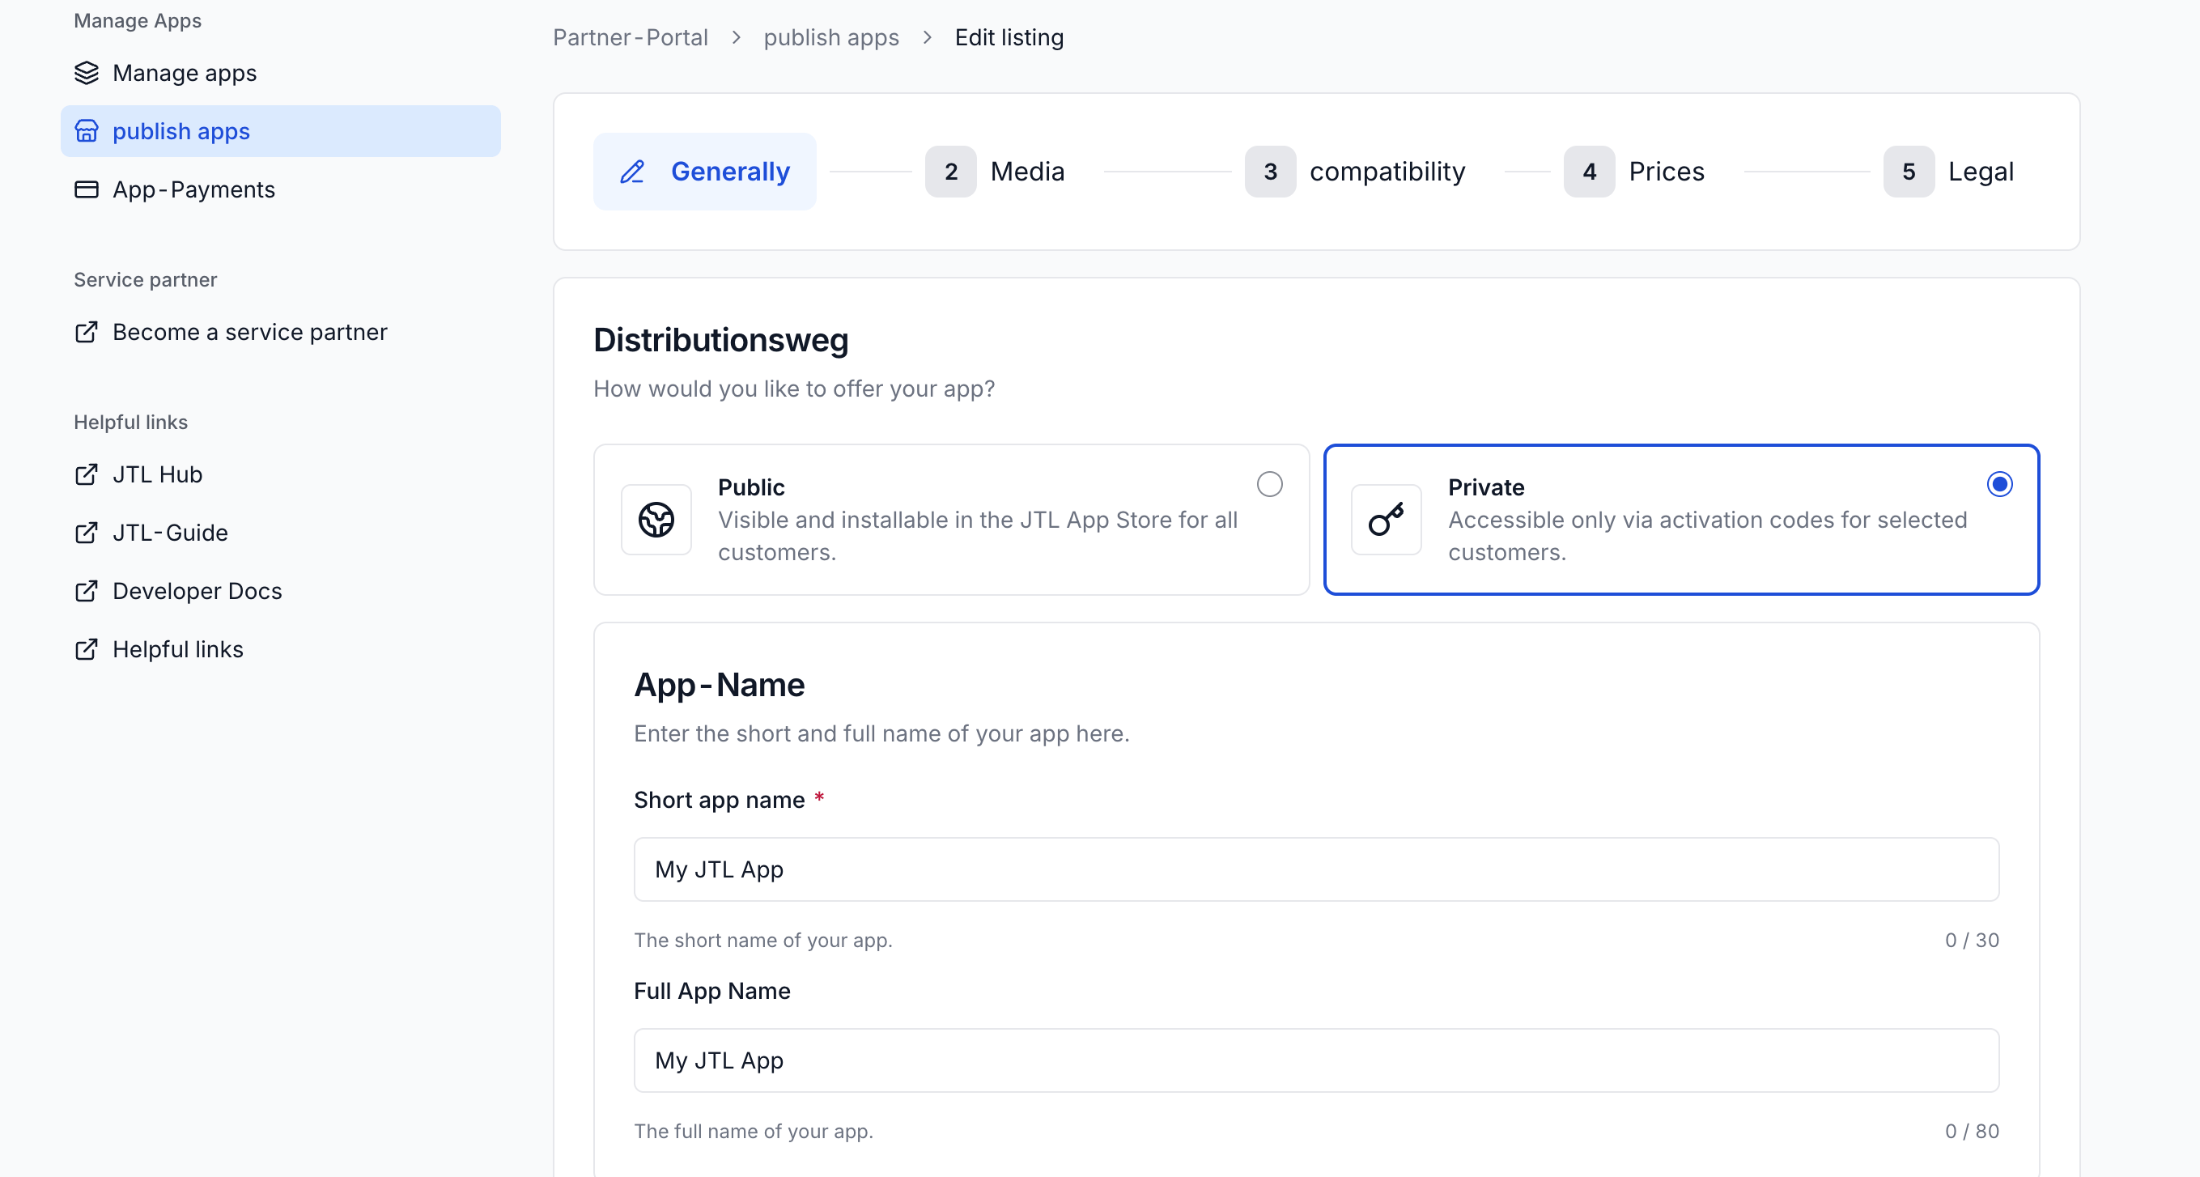
Task: Click the Full App Name label
Action: pyautogui.click(x=712, y=991)
